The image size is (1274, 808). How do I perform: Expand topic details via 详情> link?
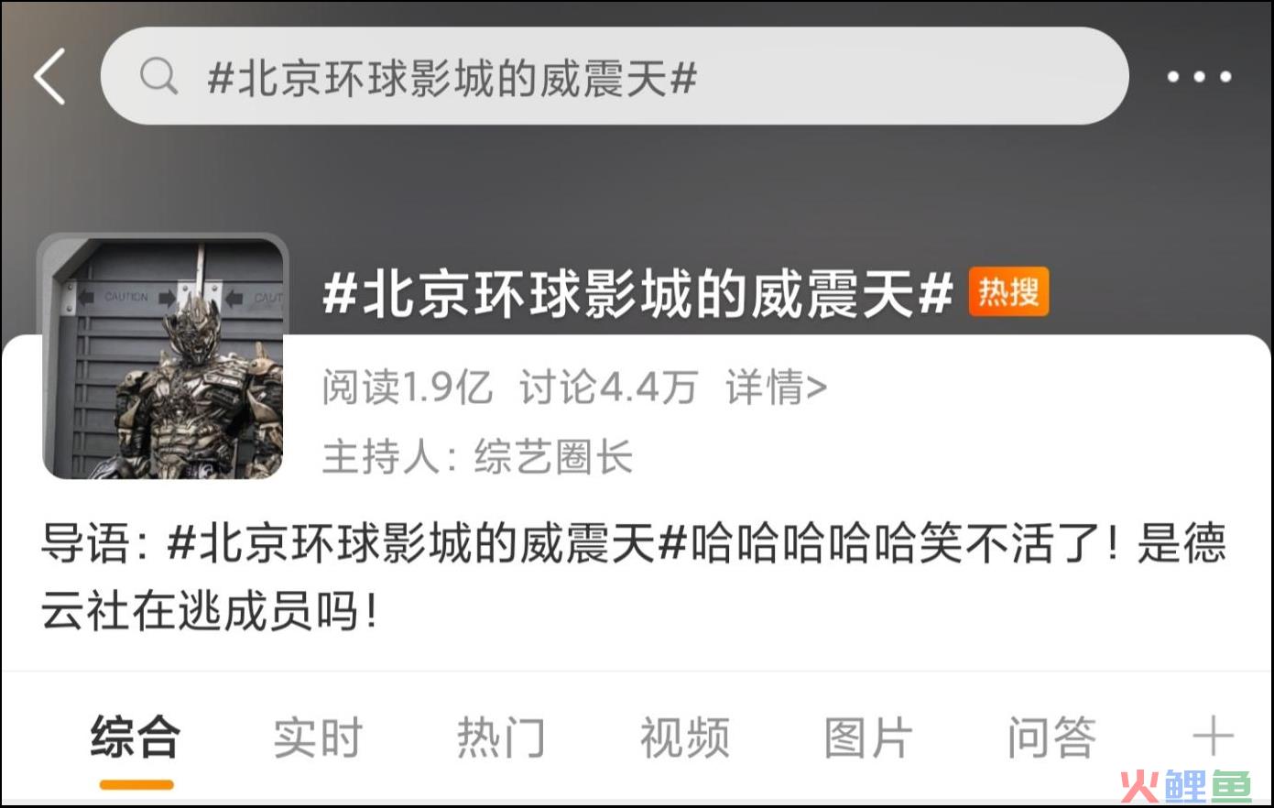click(777, 388)
